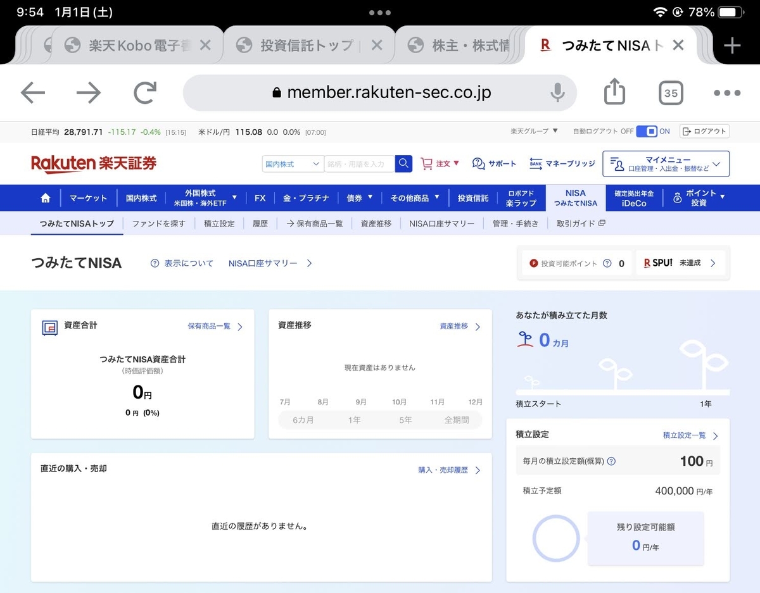Switch to 履歴 sub-tab

[x=260, y=223]
